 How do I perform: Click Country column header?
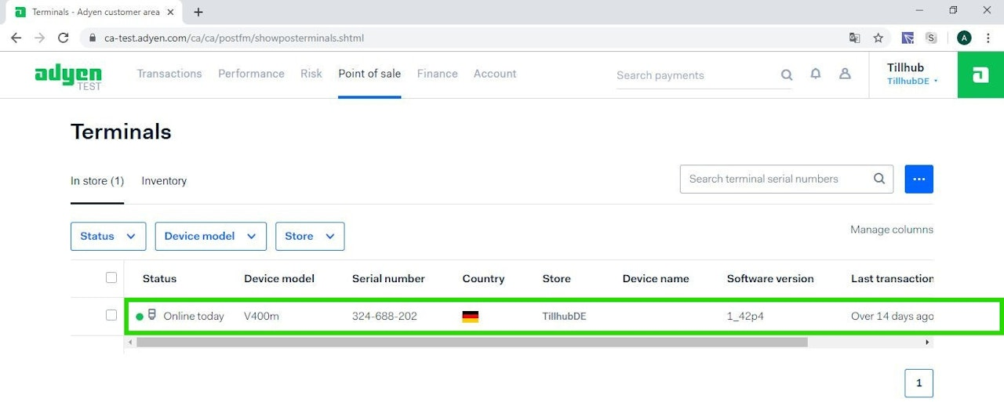(x=483, y=278)
